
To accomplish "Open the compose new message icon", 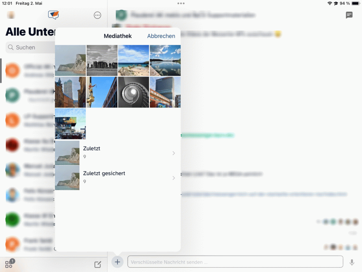I will 98,264.
